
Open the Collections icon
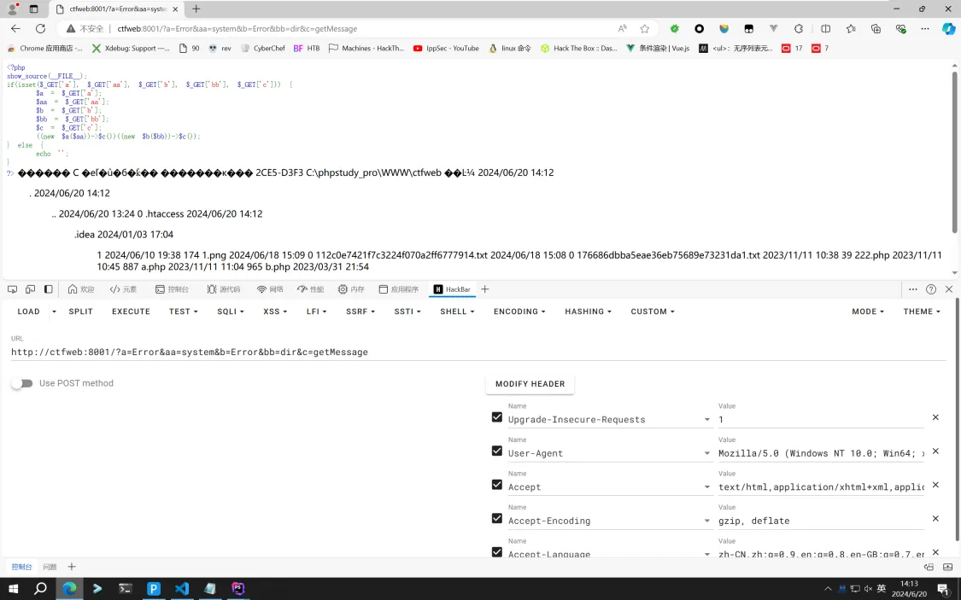click(876, 29)
